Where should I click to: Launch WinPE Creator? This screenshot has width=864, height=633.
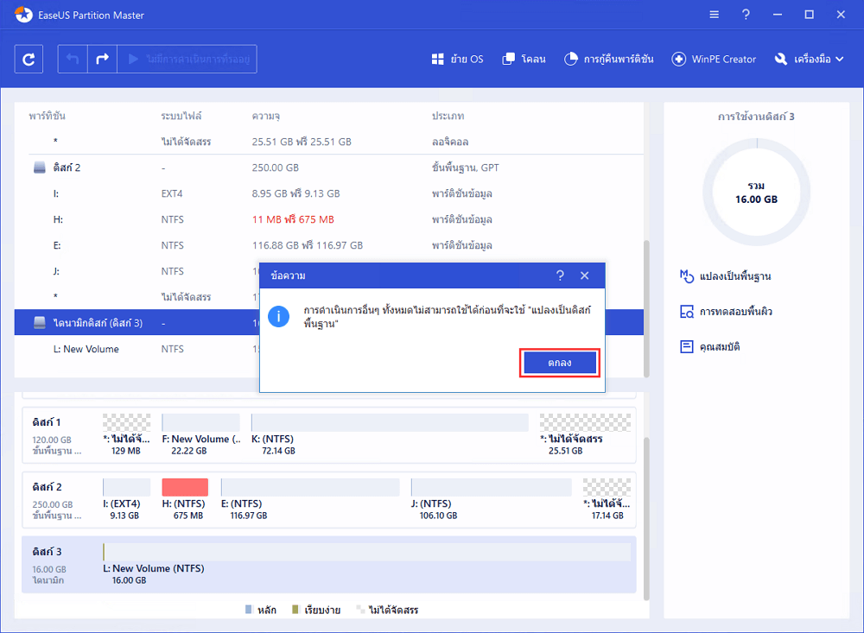tap(714, 59)
